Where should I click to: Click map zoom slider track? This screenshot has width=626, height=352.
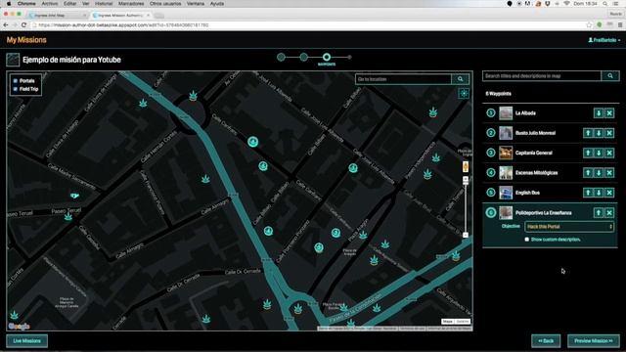pos(466,208)
